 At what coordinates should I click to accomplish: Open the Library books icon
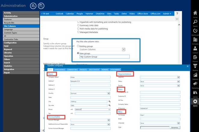pos(195,93)
